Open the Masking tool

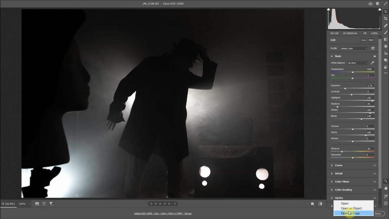[385, 32]
